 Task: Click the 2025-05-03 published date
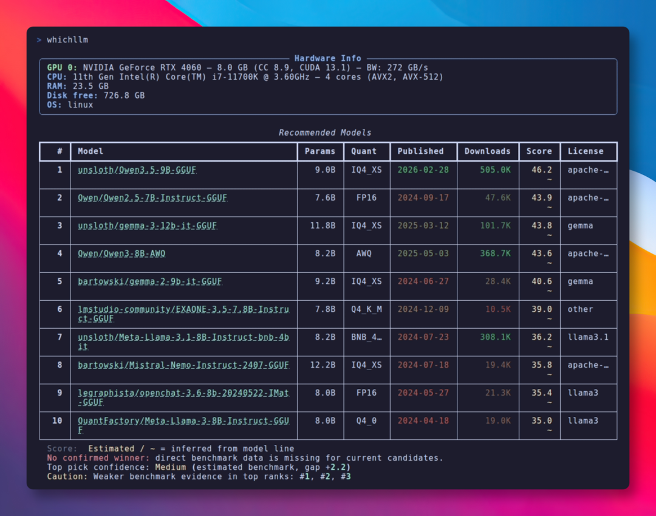click(423, 253)
